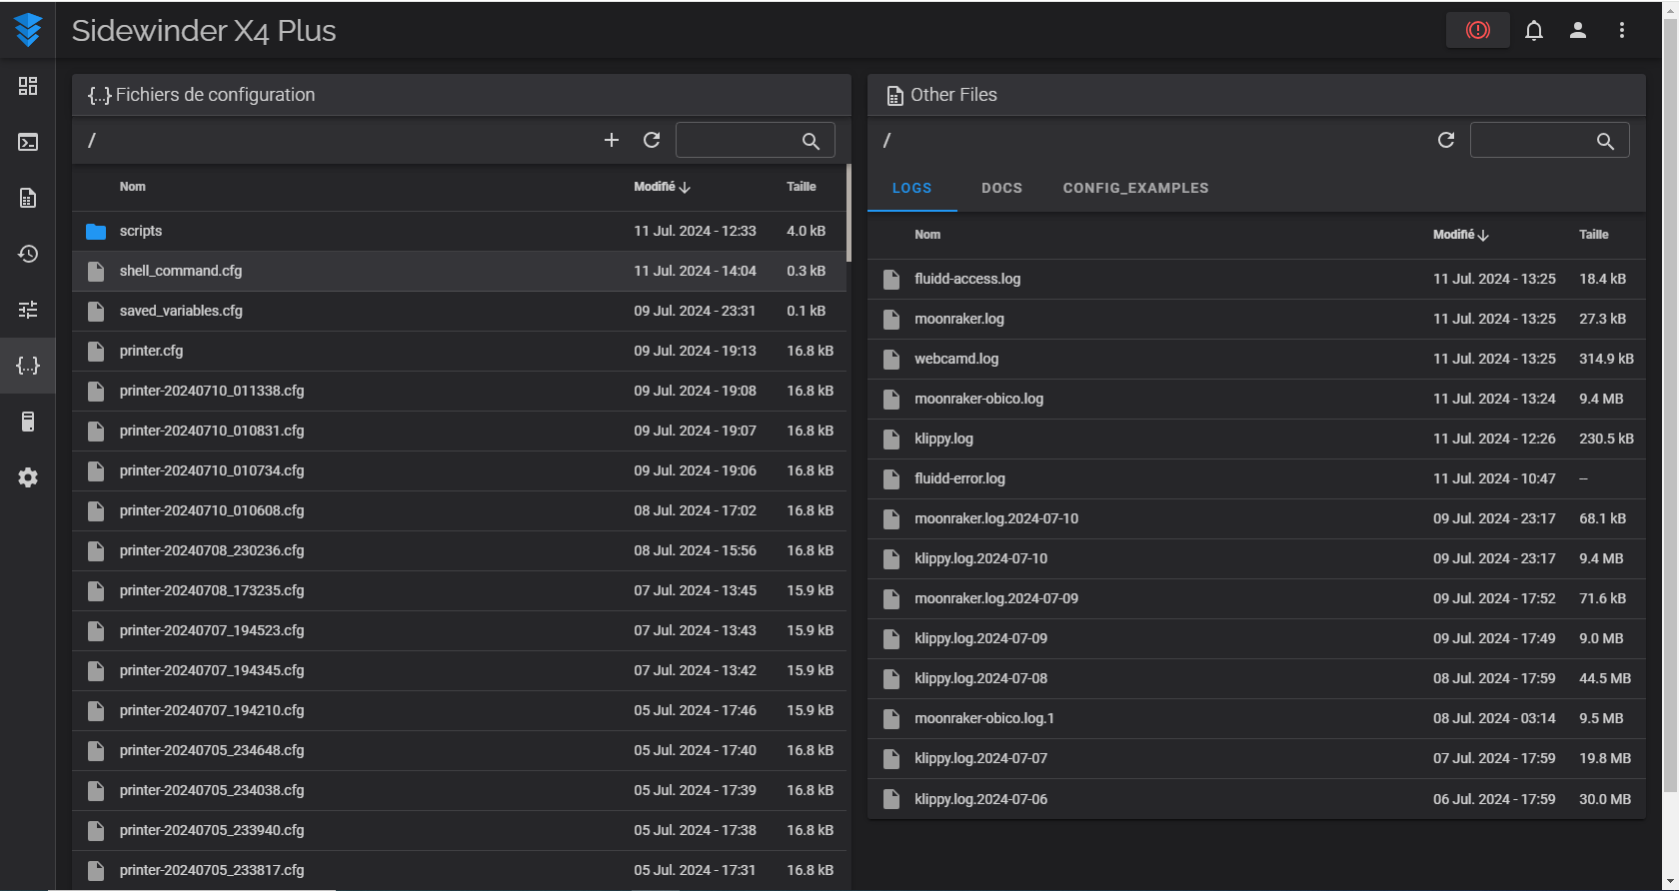Open the Tune sidebar icon

[28, 310]
